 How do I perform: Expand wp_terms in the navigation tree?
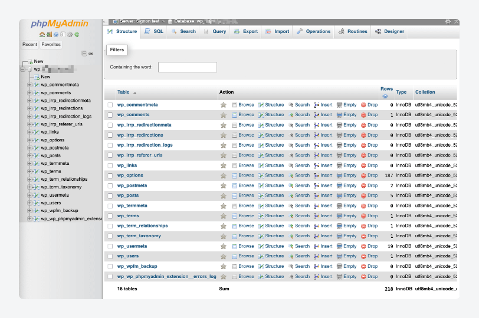point(29,171)
